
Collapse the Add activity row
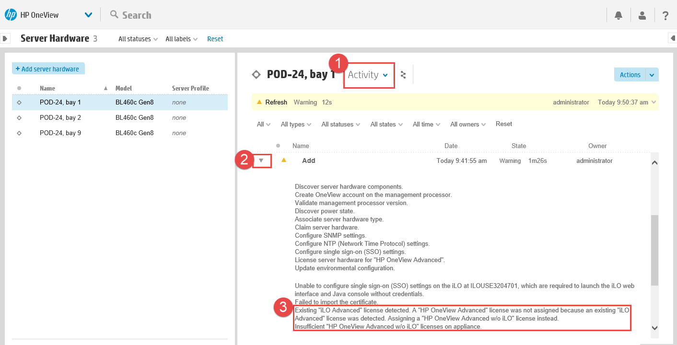(x=261, y=161)
